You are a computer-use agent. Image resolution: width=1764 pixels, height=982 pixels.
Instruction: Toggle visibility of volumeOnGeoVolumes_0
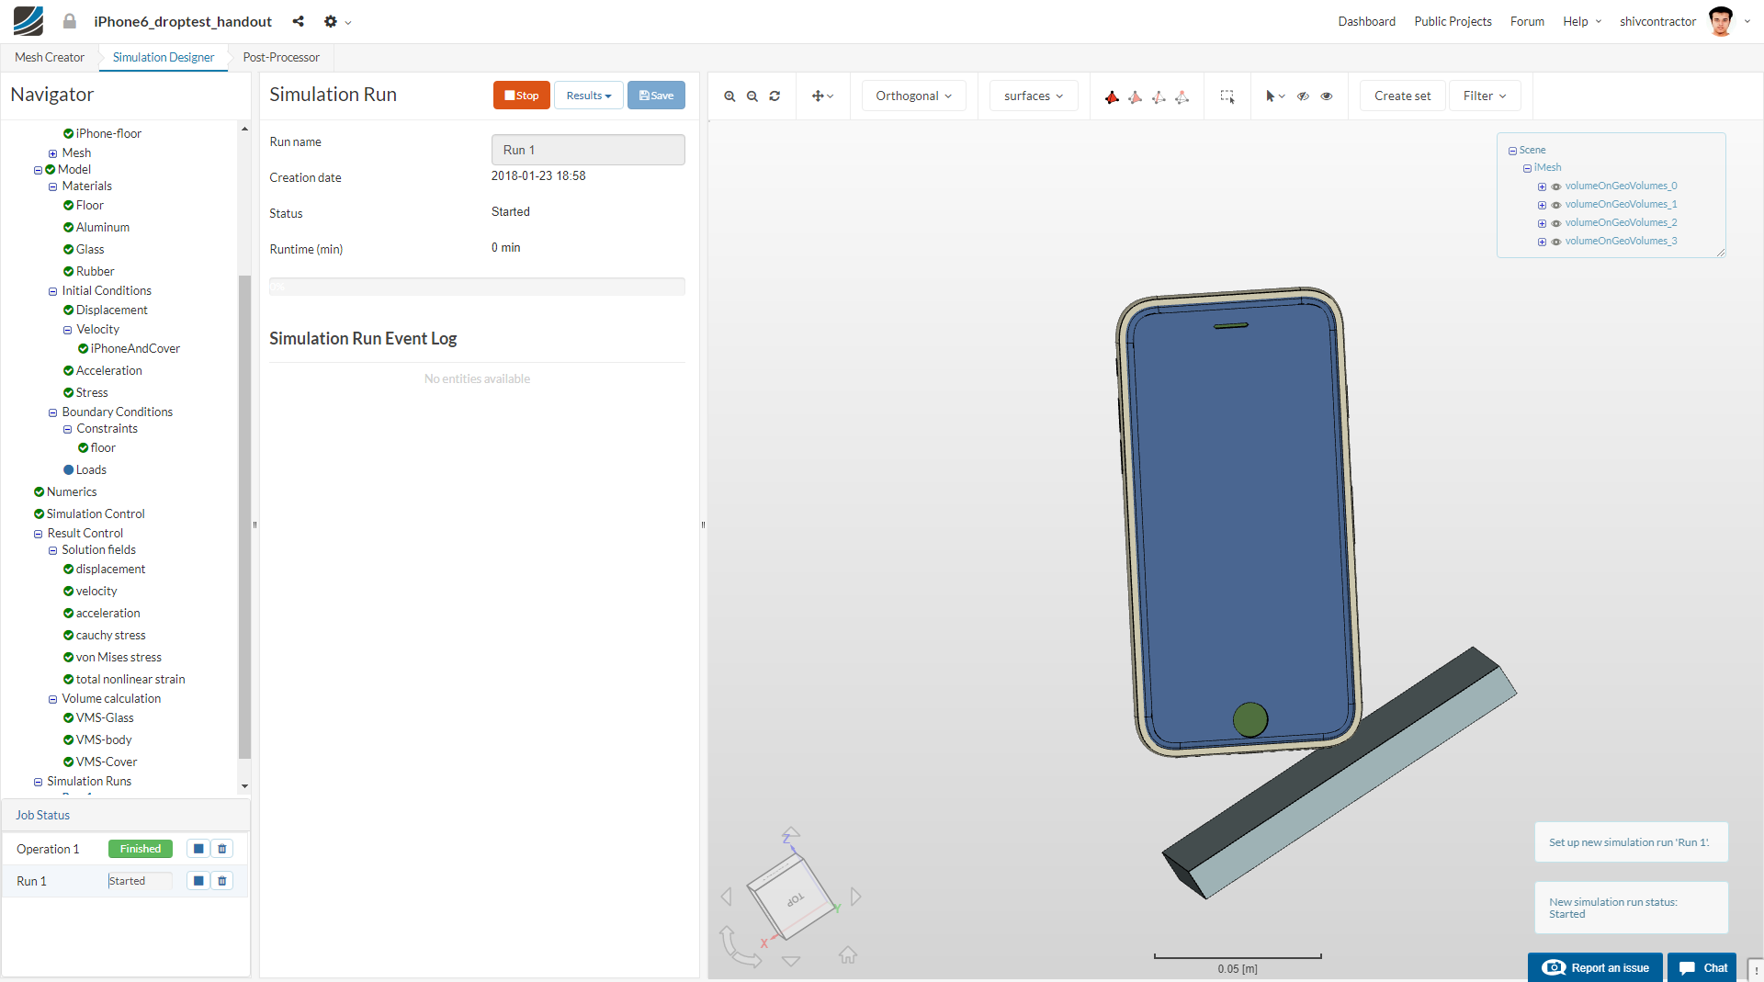(1556, 186)
